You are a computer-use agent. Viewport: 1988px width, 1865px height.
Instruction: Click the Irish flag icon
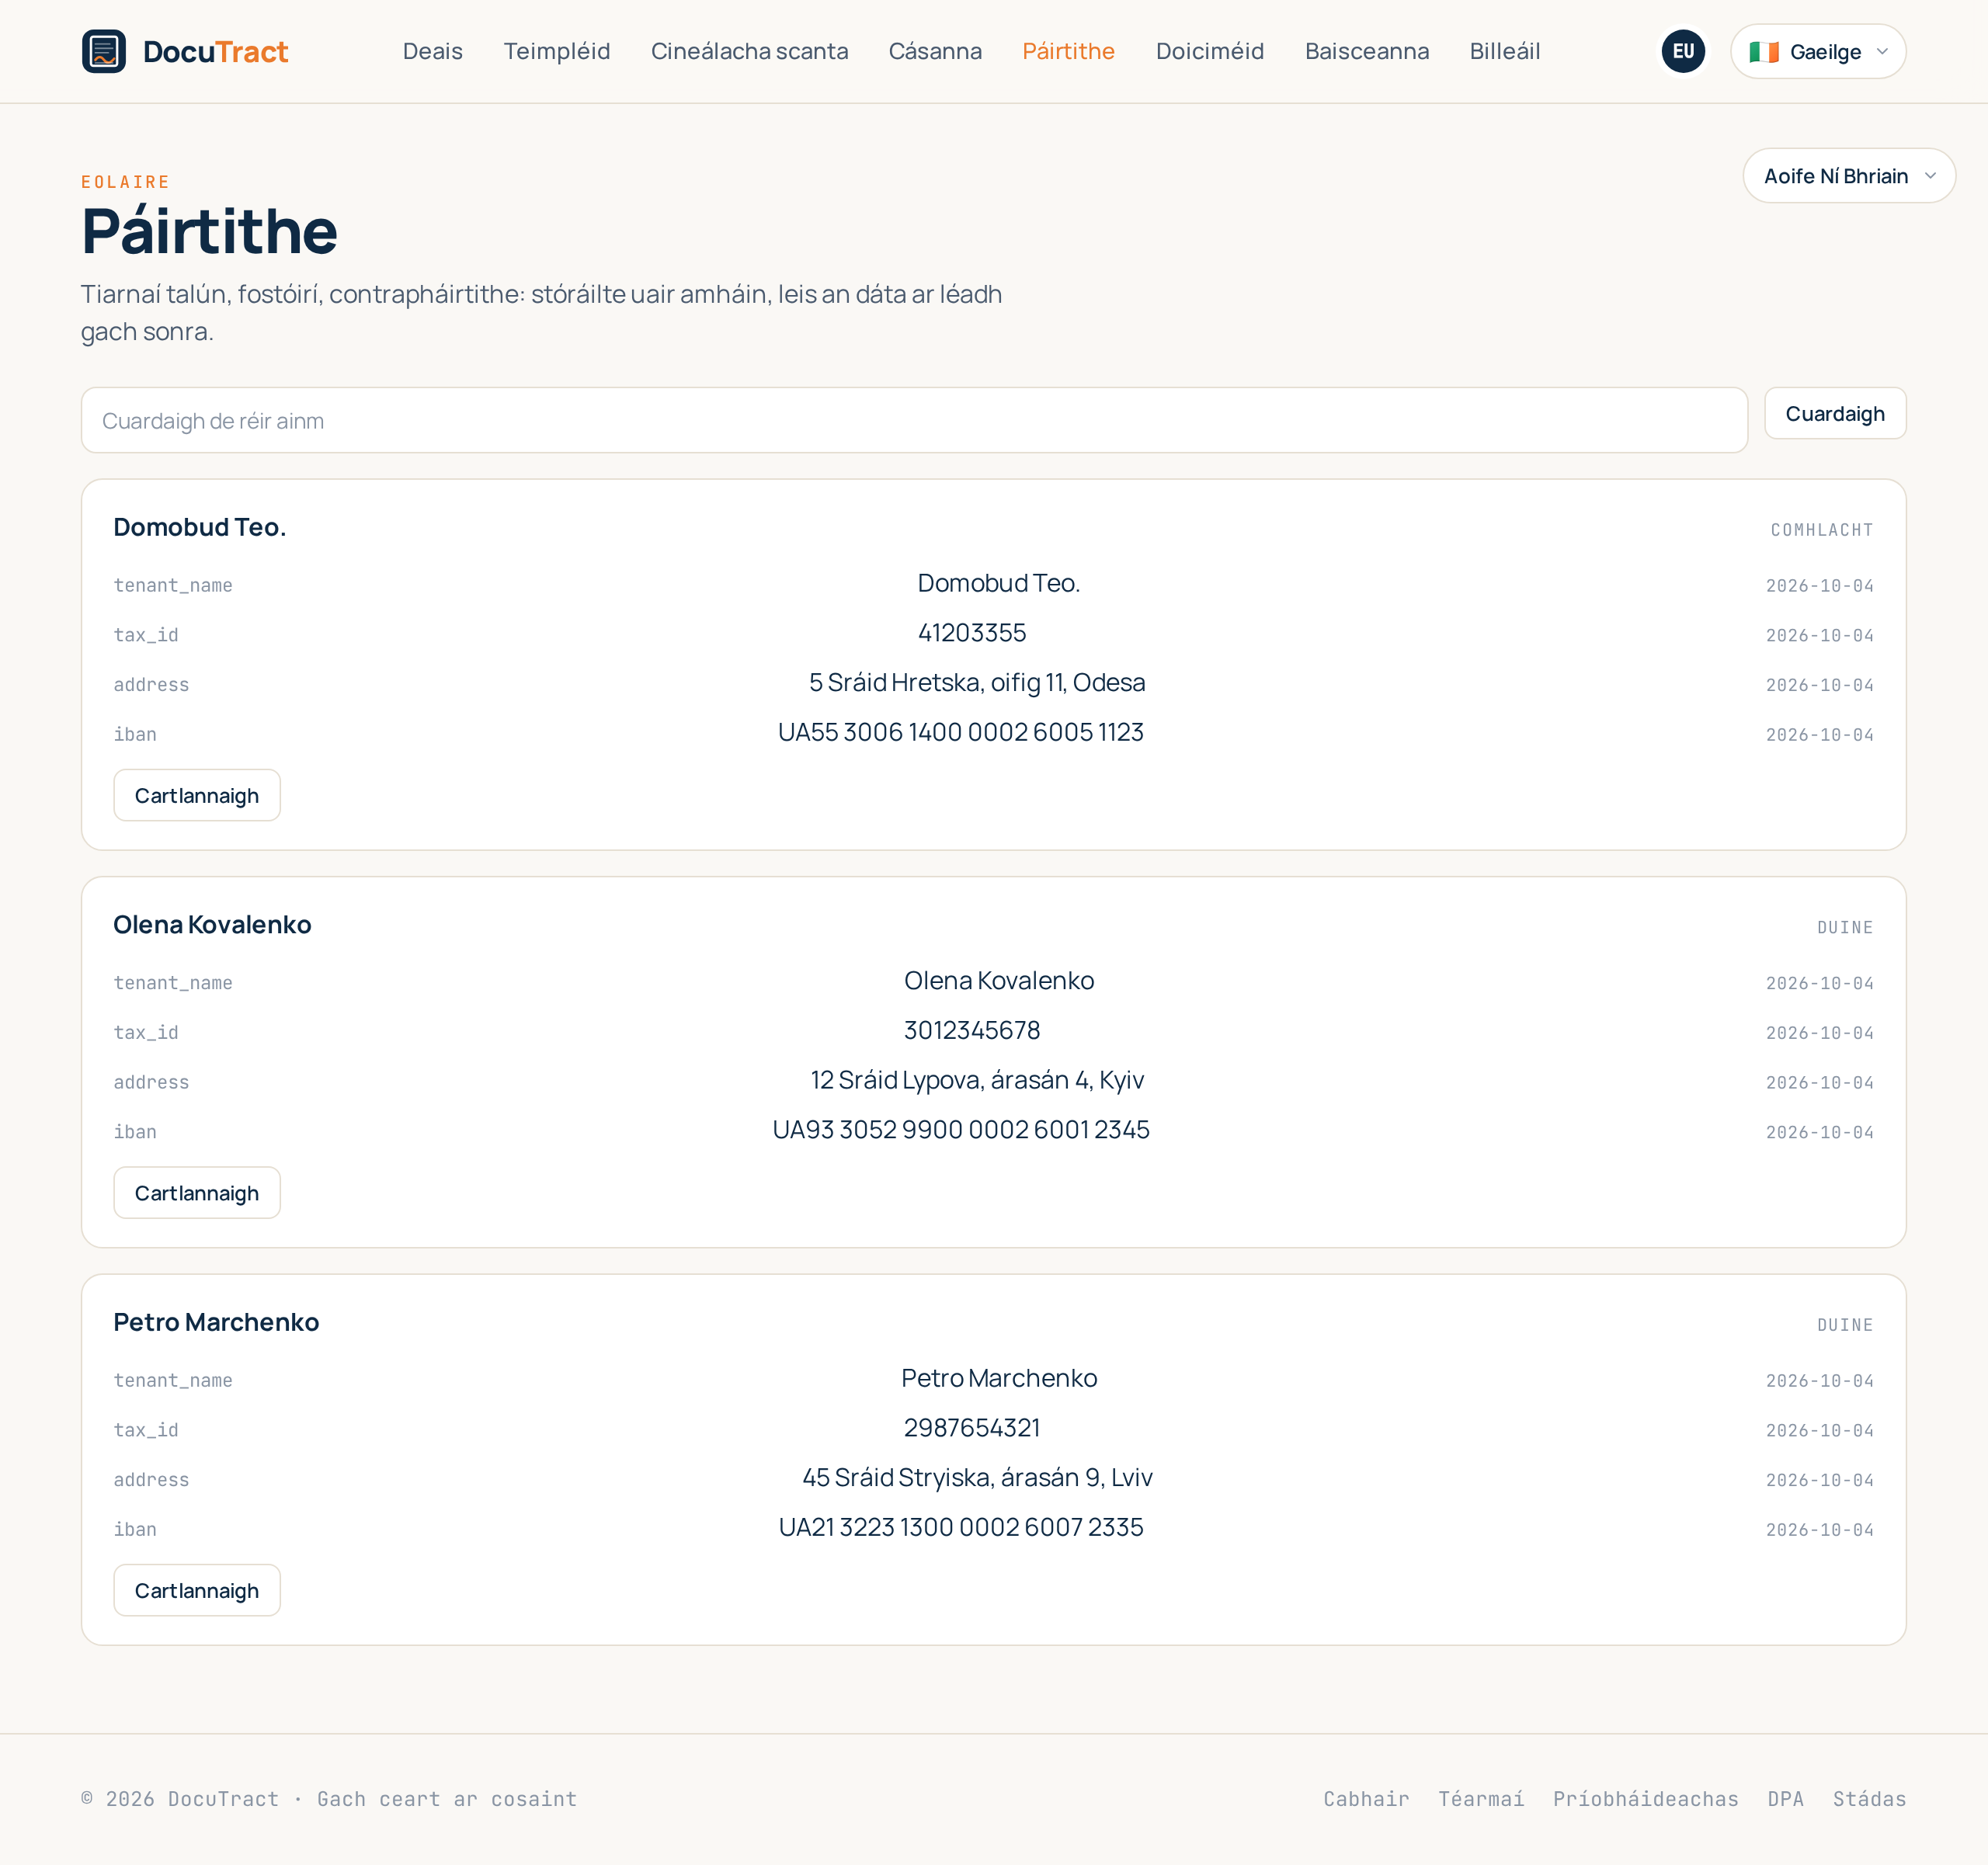coord(1764,52)
